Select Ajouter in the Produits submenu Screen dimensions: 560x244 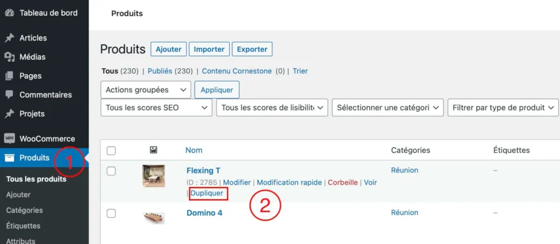coord(18,195)
